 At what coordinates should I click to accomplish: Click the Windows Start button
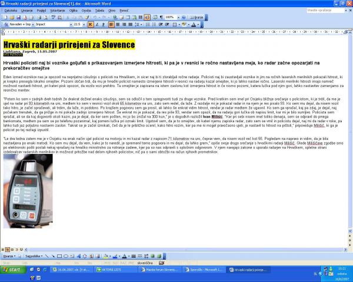(12, 269)
